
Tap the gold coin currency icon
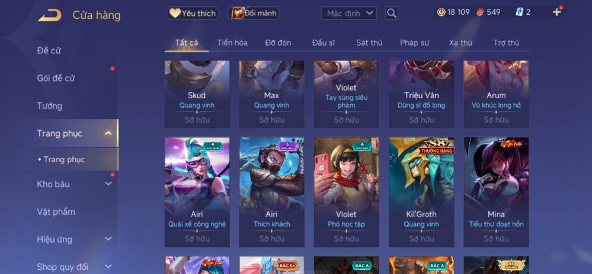pos(441,12)
